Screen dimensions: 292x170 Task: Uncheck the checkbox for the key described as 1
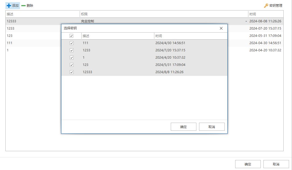[71, 58]
